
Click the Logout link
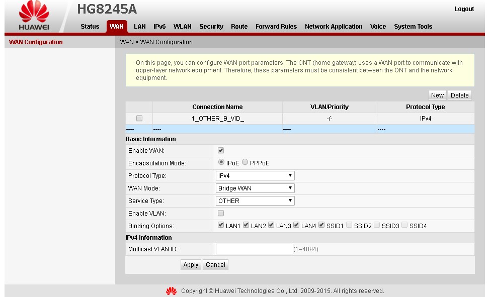(464, 9)
